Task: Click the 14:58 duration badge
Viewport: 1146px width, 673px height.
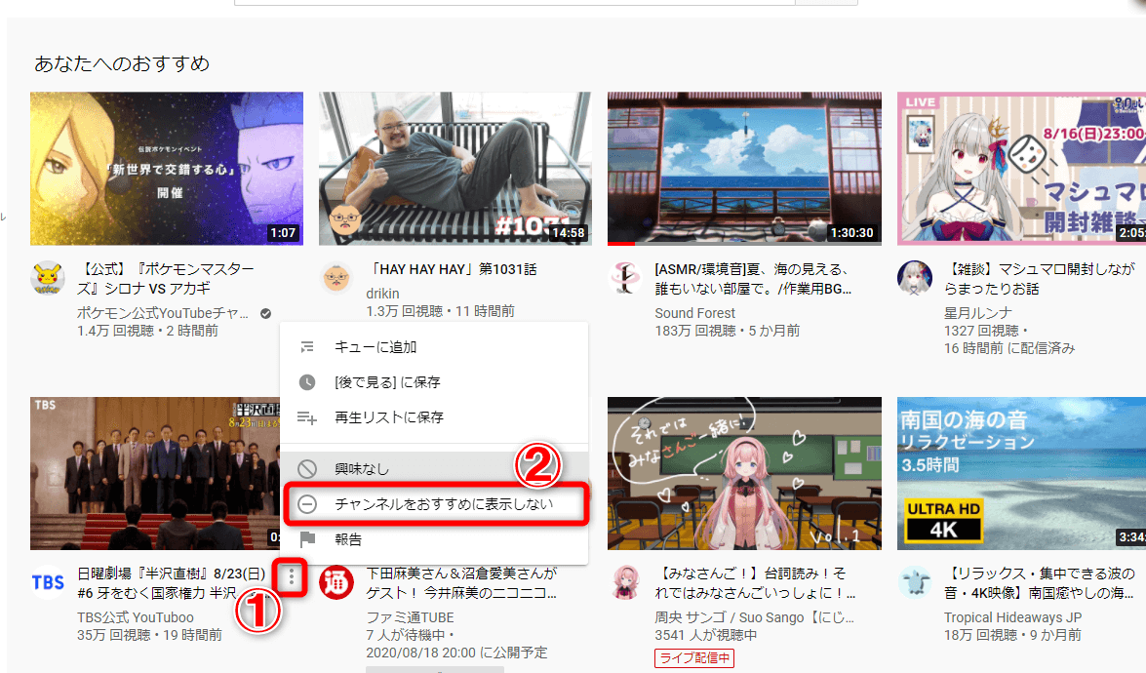Action: click(x=568, y=233)
